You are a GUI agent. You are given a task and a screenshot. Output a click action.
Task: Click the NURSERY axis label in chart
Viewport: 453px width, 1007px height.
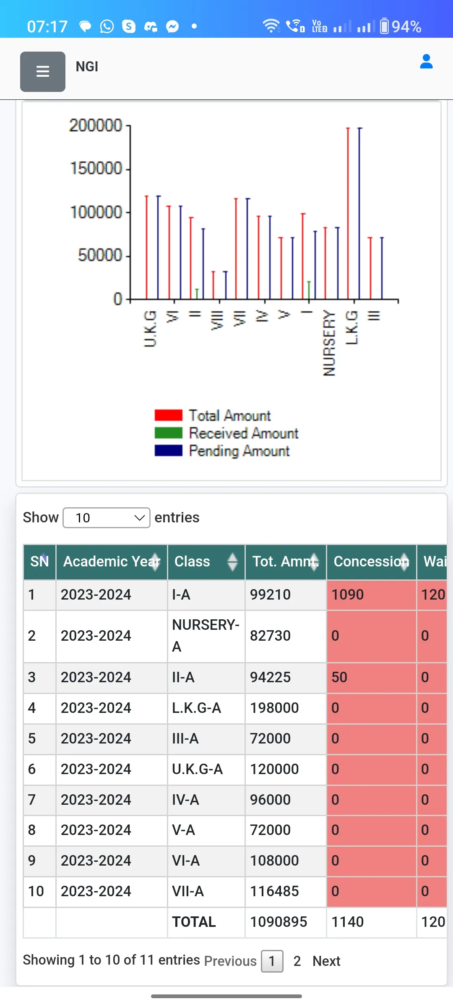click(x=329, y=343)
